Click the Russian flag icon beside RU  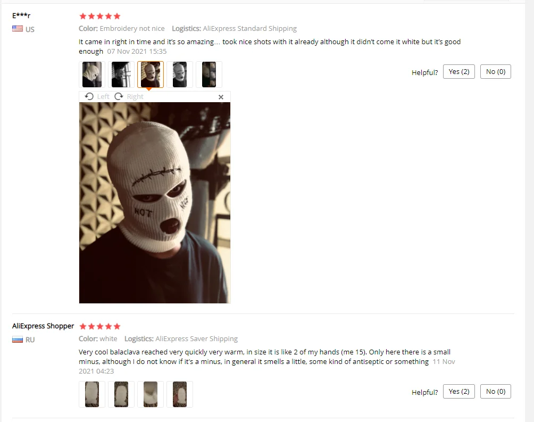(x=18, y=340)
